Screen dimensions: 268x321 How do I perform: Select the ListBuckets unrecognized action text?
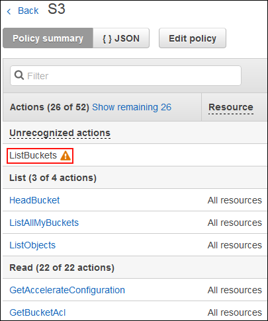pos(33,155)
